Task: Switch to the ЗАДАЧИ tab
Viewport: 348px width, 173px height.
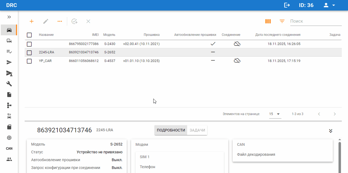Action: [x=197, y=130]
